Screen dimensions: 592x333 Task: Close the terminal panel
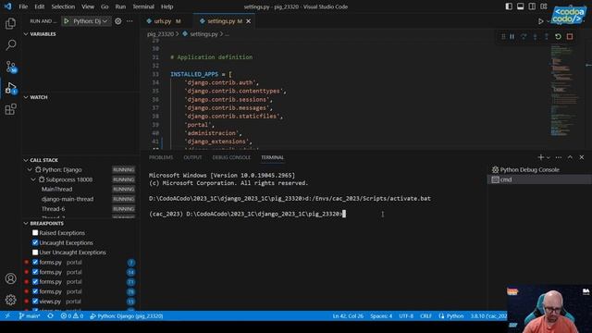click(582, 157)
